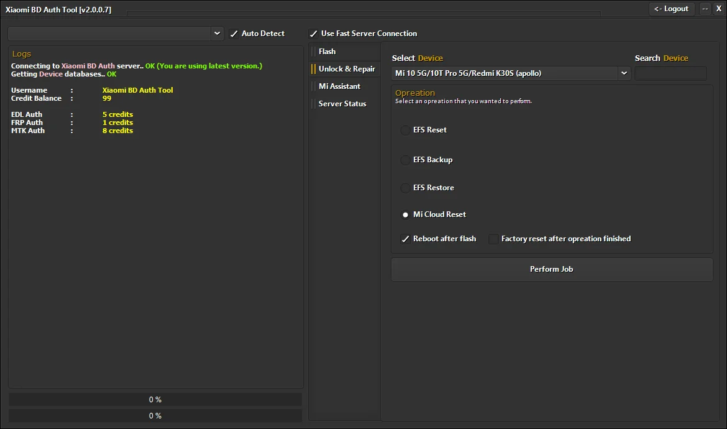Click the Search Device input field
The image size is (727, 429).
(x=670, y=73)
